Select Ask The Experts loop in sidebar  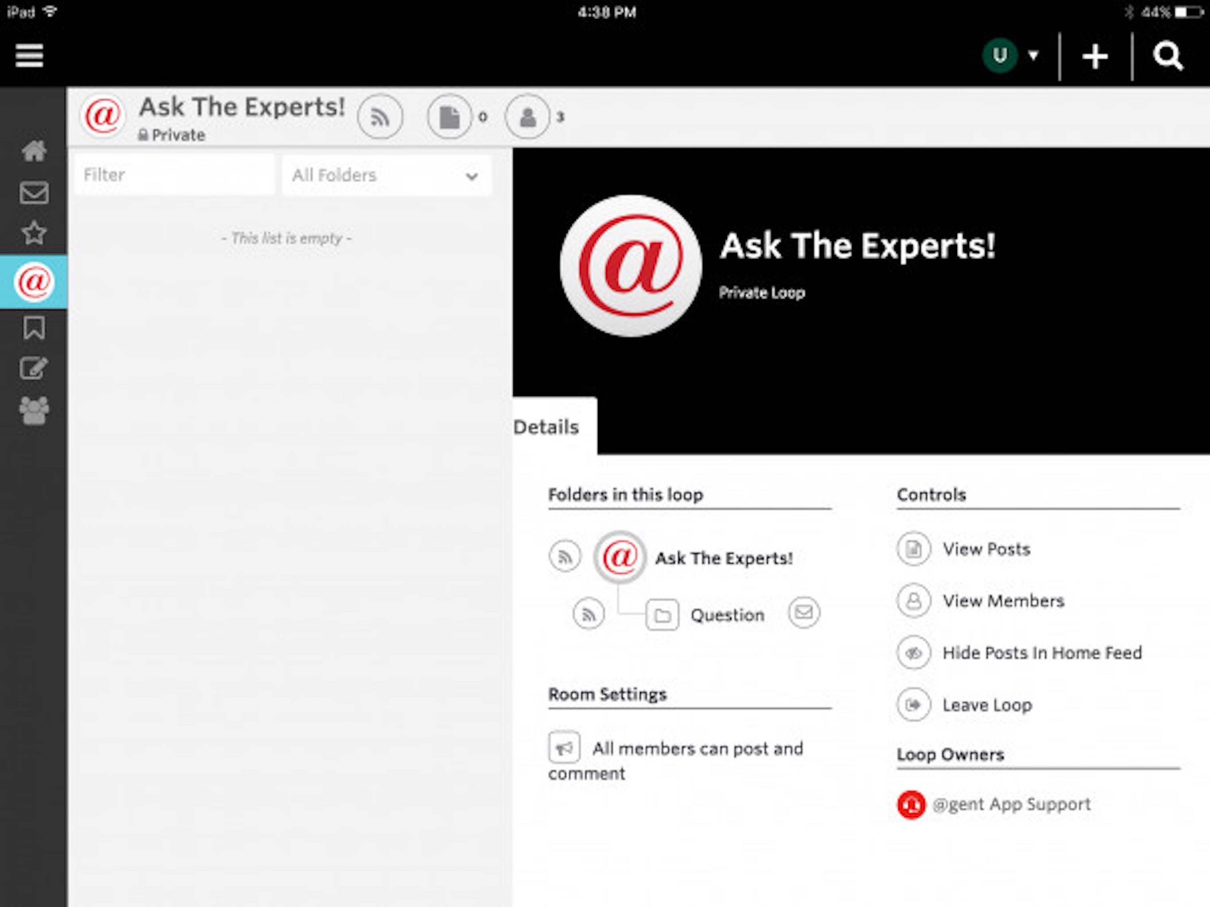point(34,282)
